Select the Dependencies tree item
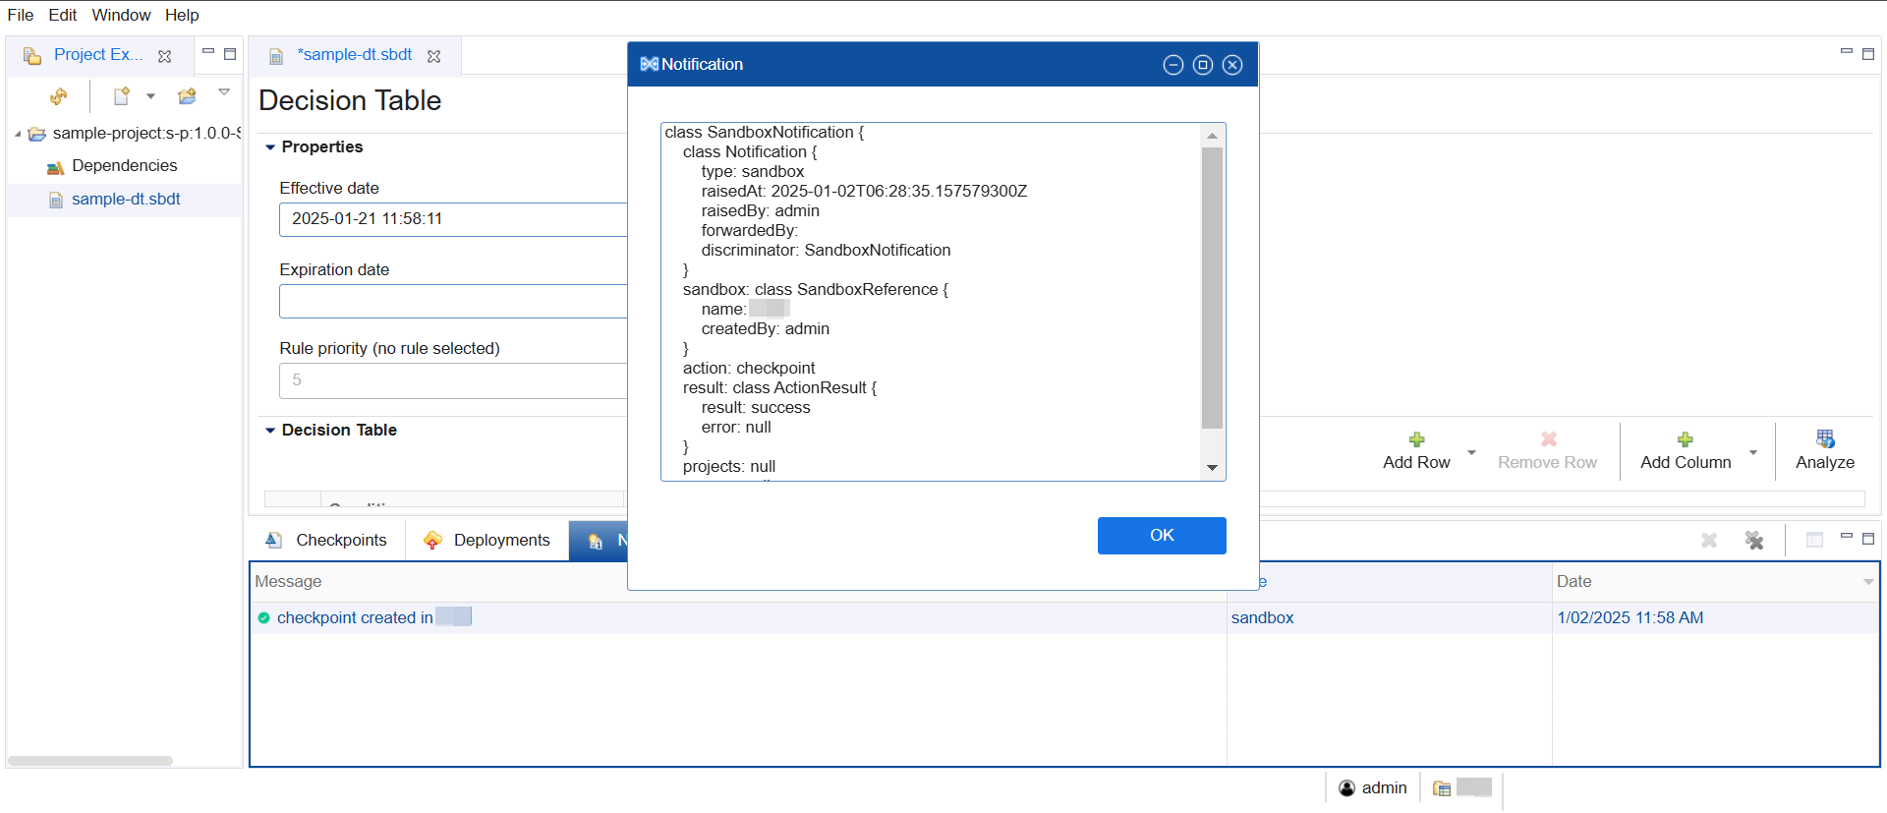 point(124,166)
